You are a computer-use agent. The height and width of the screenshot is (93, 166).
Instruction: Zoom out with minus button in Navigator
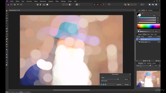141,66
